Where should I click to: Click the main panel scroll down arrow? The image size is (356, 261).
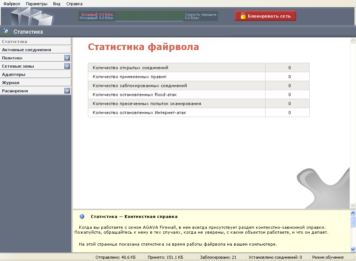[353, 206]
